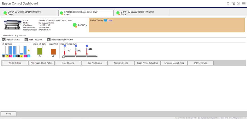Switch to the SC-S40600 Series printer tab

tap(29, 13)
